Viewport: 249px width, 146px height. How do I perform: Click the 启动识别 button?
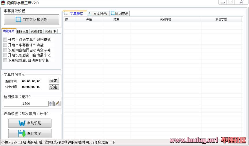[30, 123]
